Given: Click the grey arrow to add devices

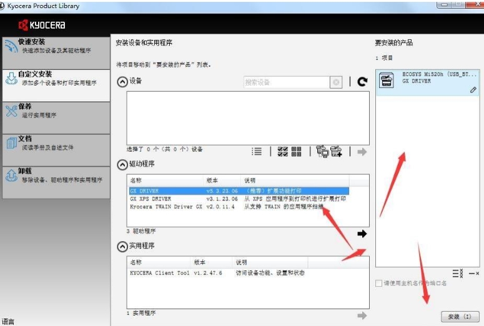Looking at the screenshot, I should pos(362,152).
